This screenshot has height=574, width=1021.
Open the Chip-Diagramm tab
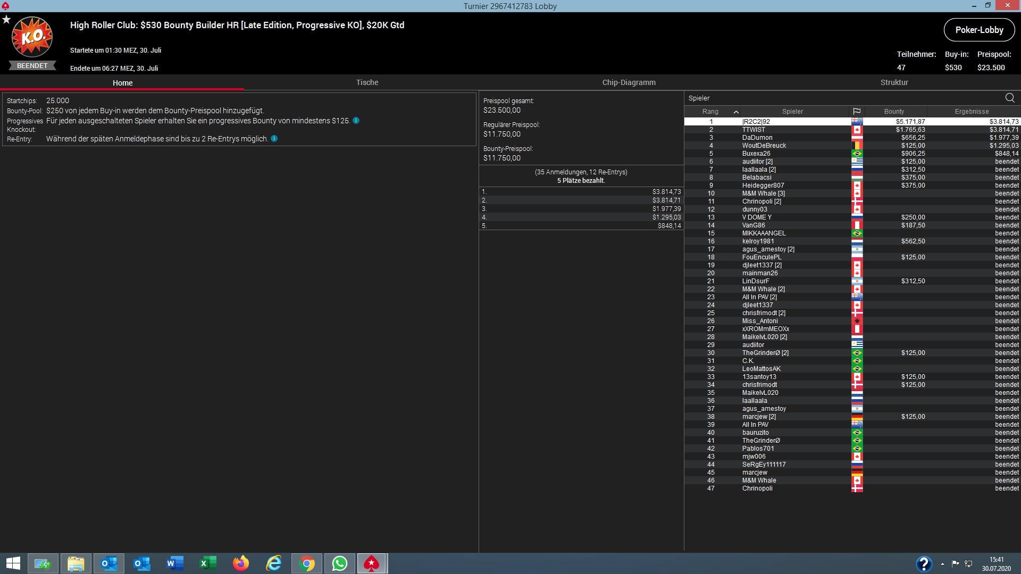pyautogui.click(x=629, y=82)
